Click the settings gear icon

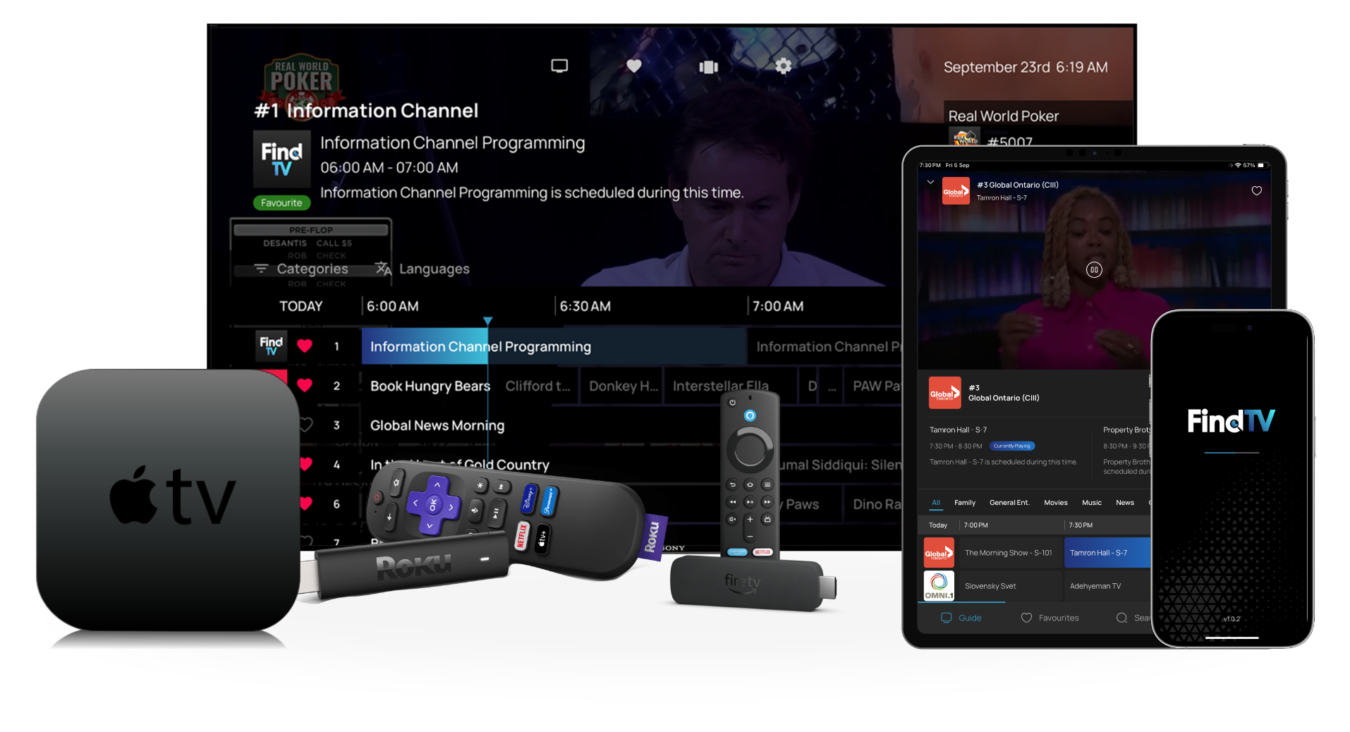783,66
